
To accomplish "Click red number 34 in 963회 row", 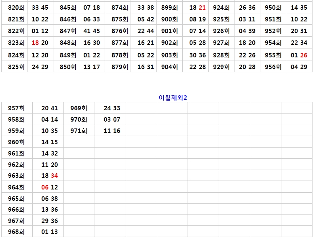I will coord(54,176).
